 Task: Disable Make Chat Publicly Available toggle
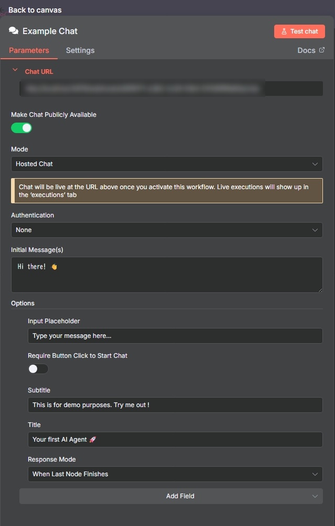click(21, 128)
